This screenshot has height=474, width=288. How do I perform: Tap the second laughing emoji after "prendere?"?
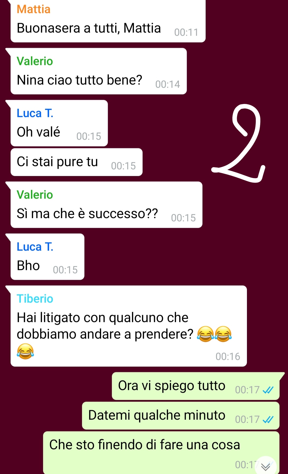click(223, 334)
